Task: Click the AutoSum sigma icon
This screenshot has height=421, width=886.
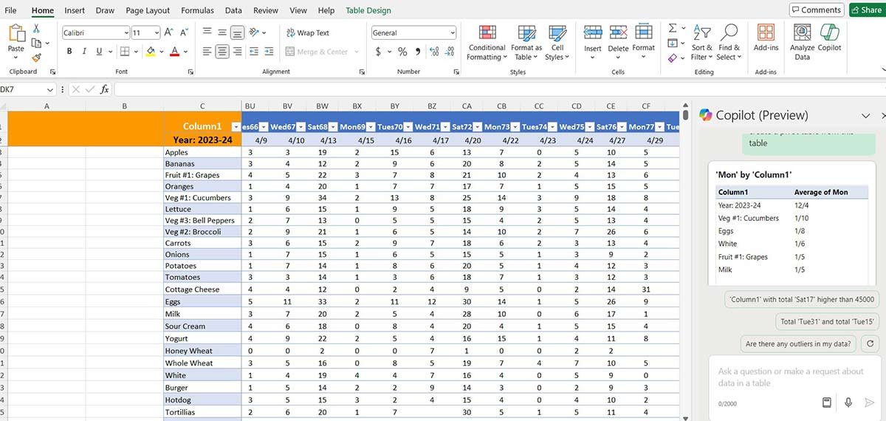Action: pyautogui.click(x=673, y=28)
